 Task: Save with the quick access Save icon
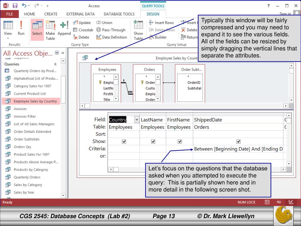(15, 6)
